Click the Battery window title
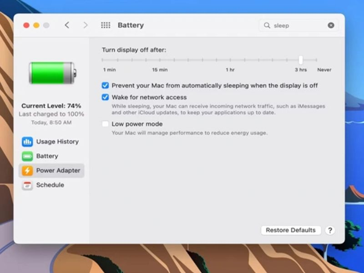The height and width of the screenshot is (273, 364). (x=131, y=25)
